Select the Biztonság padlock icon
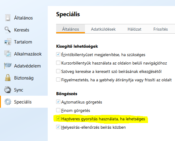This screenshot has height=141, width=175. (x=8, y=78)
